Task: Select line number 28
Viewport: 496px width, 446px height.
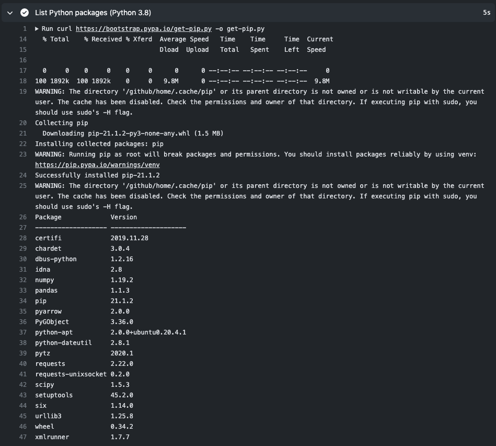Action: pyautogui.click(x=23, y=238)
